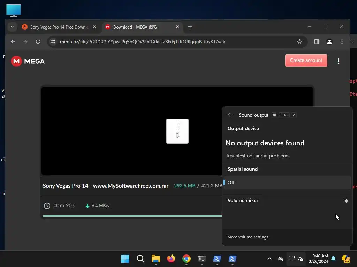Open clock and date 9:46 AM

318,259
